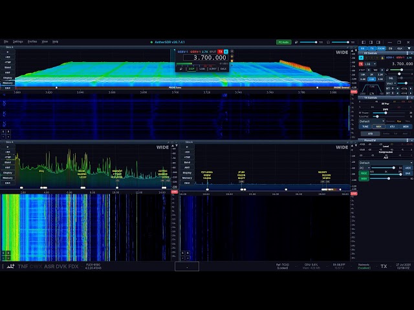Click the spectrum icon in status bar
The width and height of the screenshot is (414, 310).
pos(10,266)
